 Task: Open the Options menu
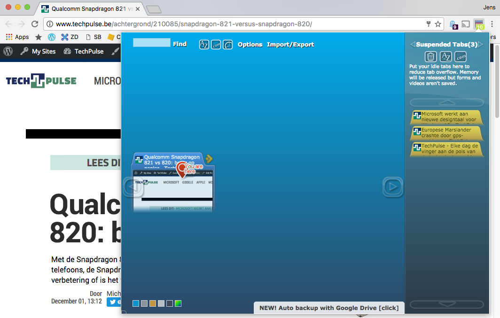(x=250, y=45)
